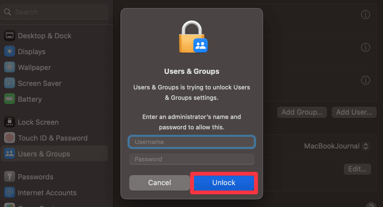Open the Passwords settings pane

click(x=36, y=177)
